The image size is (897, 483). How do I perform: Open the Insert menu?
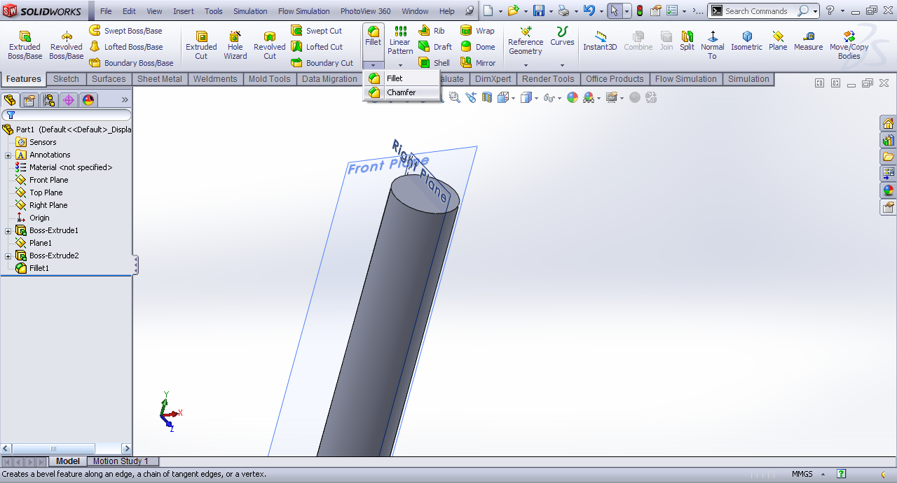click(184, 11)
